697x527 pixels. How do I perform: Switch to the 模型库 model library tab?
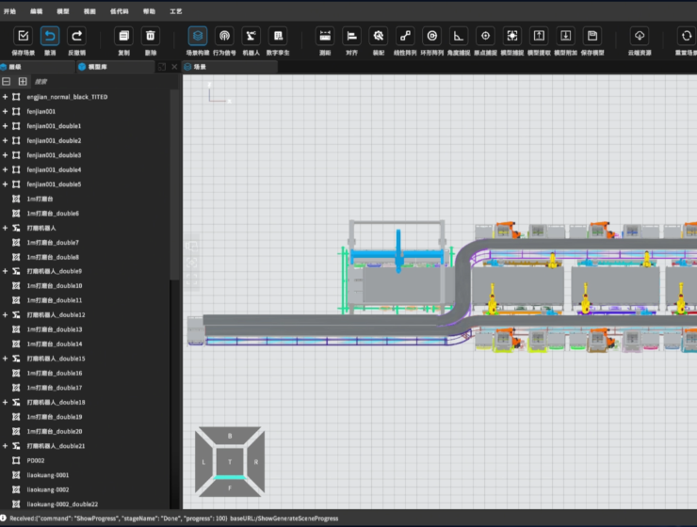click(x=116, y=67)
